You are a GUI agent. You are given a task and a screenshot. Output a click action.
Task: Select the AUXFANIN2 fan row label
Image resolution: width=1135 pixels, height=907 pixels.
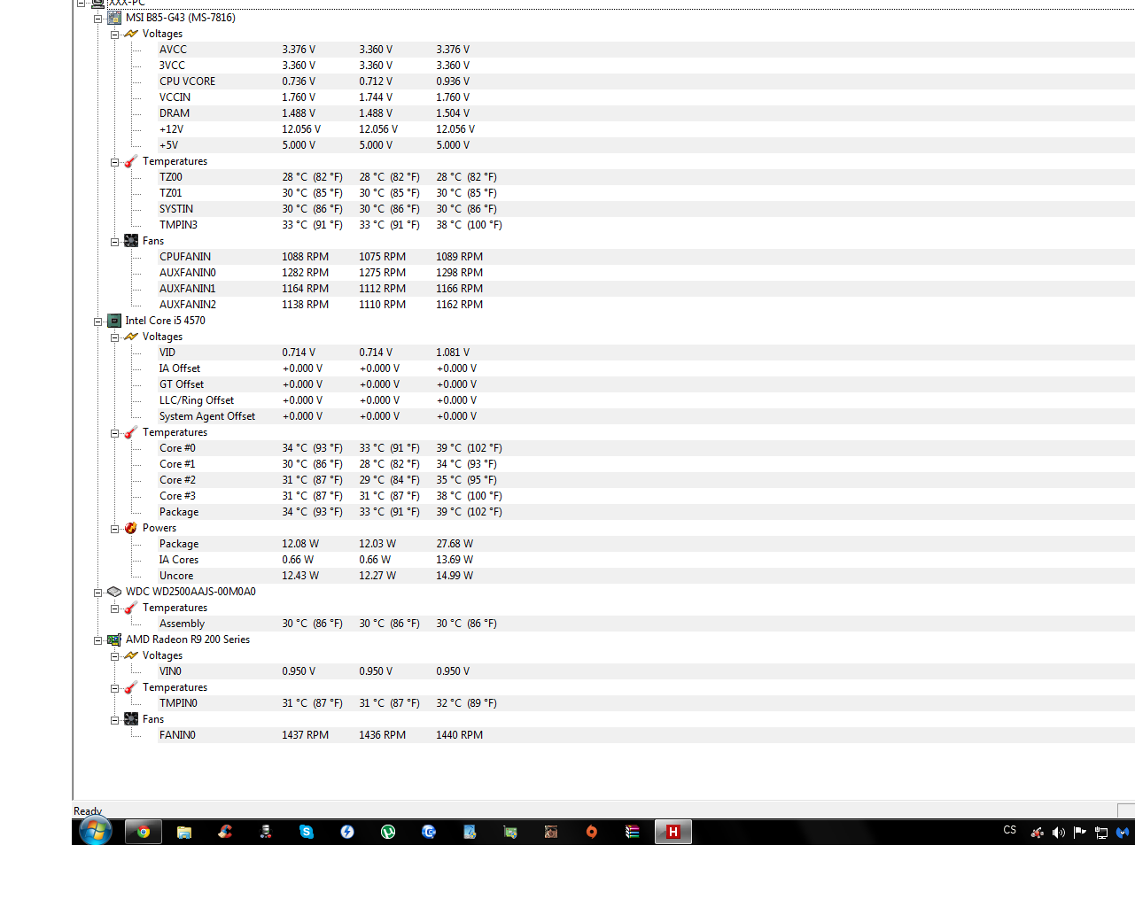[188, 305]
